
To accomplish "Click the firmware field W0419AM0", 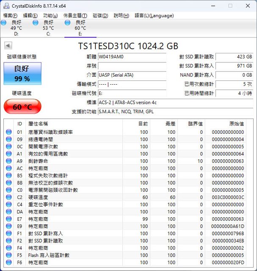I will pyautogui.click(x=132, y=57).
